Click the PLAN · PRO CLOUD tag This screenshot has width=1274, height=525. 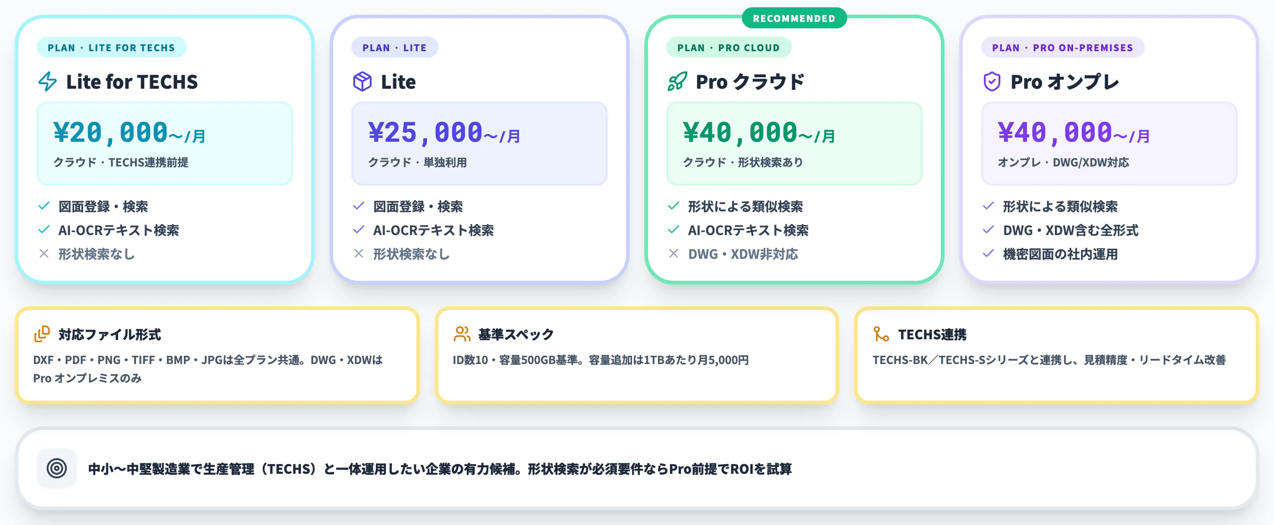point(729,48)
